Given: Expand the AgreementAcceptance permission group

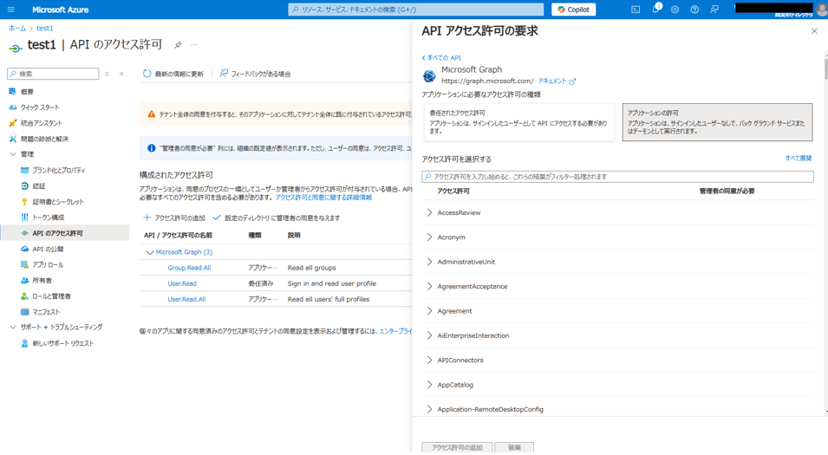Looking at the screenshot, I should pyautogui.click(x=429, y=287).
